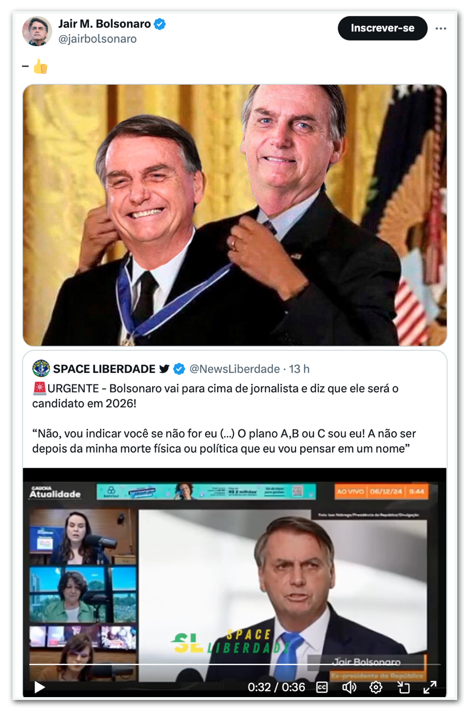Image resolution: width=468 pixels, height=713 pixels.
Task: Enable picture-in-picture mode
Action: (403, 687)
